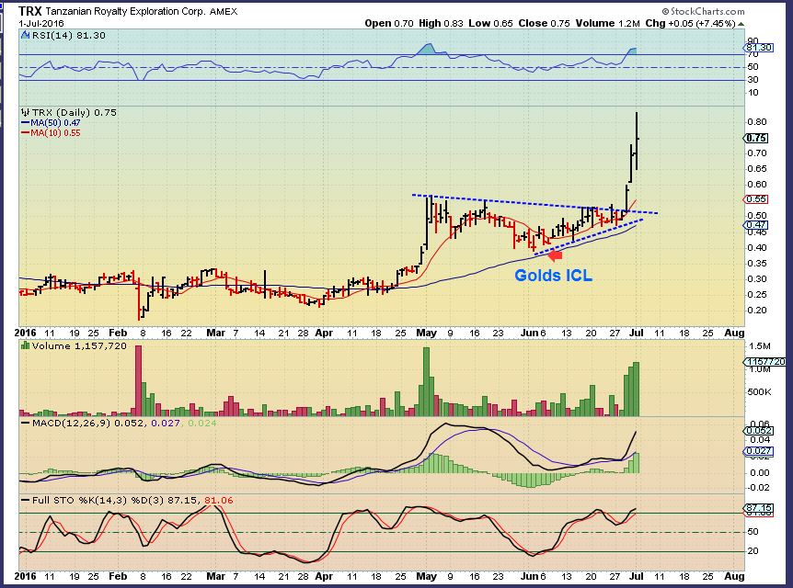
Task: Click the RSI indicator icon beside RSI(14)
Action: 25,35
